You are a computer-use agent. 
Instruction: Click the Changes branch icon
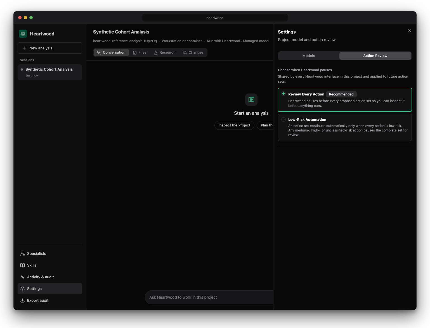tap(185, 52)
